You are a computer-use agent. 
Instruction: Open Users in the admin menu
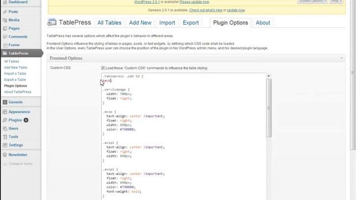click(x=13, y=128)
